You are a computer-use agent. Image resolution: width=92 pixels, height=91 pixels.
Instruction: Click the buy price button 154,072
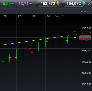point(74,4)
